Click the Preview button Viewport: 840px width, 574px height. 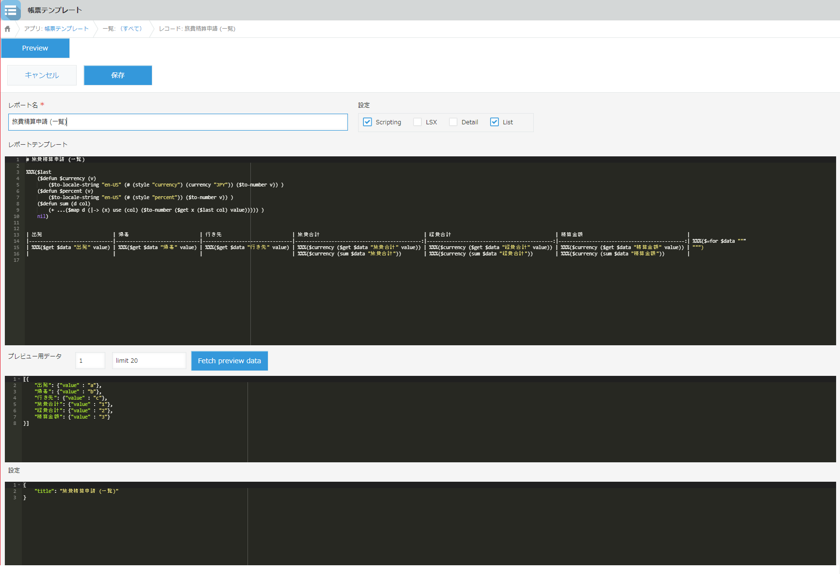pyautogui.click(x=35, y=48)
